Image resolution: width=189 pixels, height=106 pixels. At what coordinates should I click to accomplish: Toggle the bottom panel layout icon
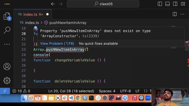coord(167,4)
